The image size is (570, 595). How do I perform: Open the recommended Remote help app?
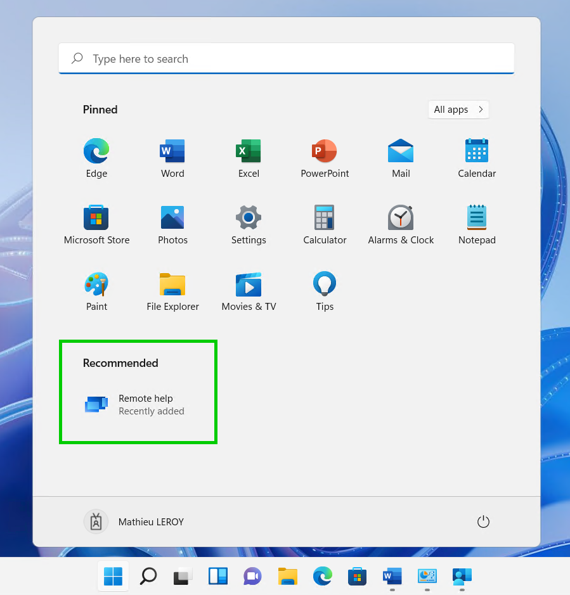pyautogui.click(x=134, y=404)
